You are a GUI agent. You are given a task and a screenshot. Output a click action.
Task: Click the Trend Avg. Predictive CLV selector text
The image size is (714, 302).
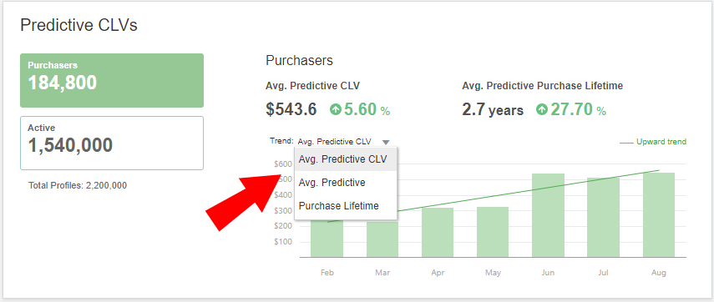pos(334,142)
